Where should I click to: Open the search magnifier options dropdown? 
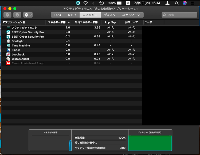[165, 15]
